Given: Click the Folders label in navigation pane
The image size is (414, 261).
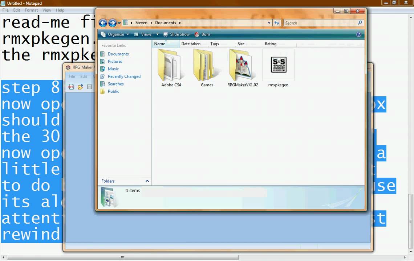Looking at the screenshot, I should [x=108, y=181].
